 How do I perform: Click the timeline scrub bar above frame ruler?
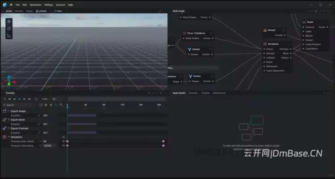[x=117, y=99]
